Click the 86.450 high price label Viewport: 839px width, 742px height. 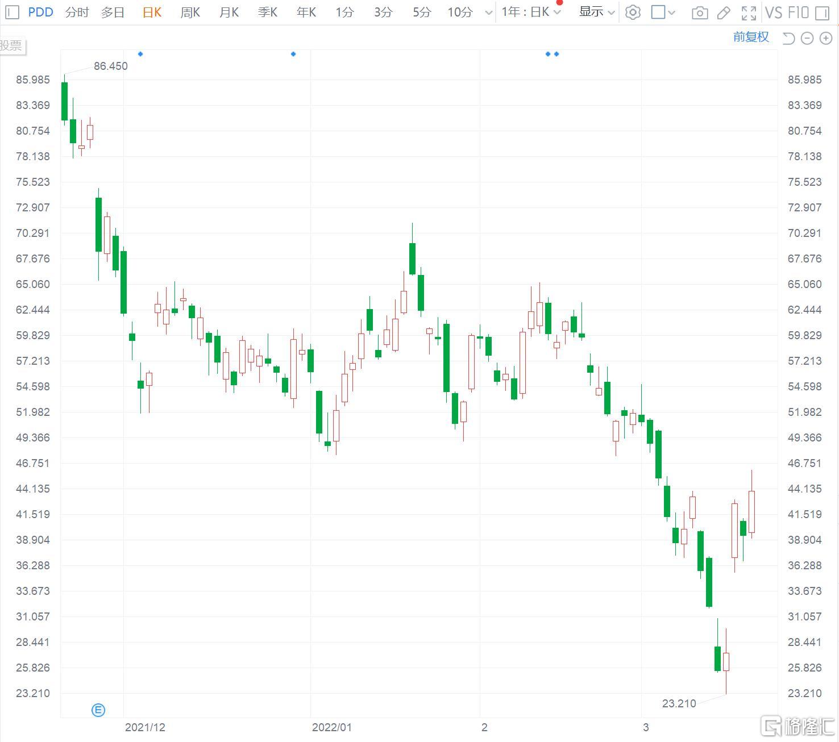click(x=111, y=66)
